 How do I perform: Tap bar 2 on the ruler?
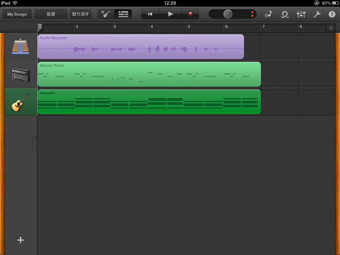coord(77,27)
